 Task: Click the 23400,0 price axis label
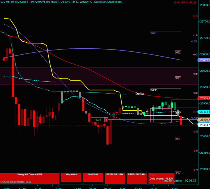click(205, 136)
